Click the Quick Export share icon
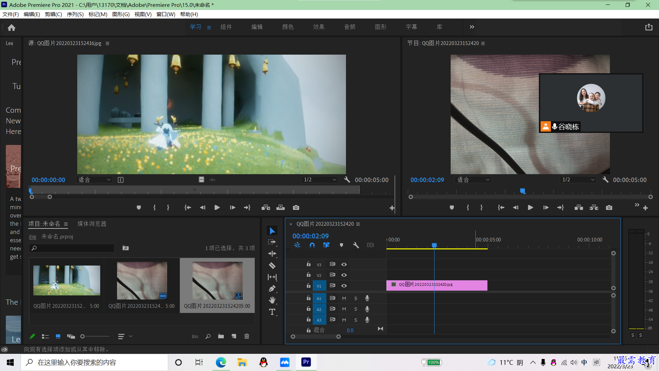Screen dimensions: 659x371 pos(648,27)
